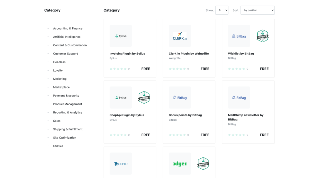
Task: Click FREE price on Clerk.io card
Action: pyautogui.click(x=205, y=69)
